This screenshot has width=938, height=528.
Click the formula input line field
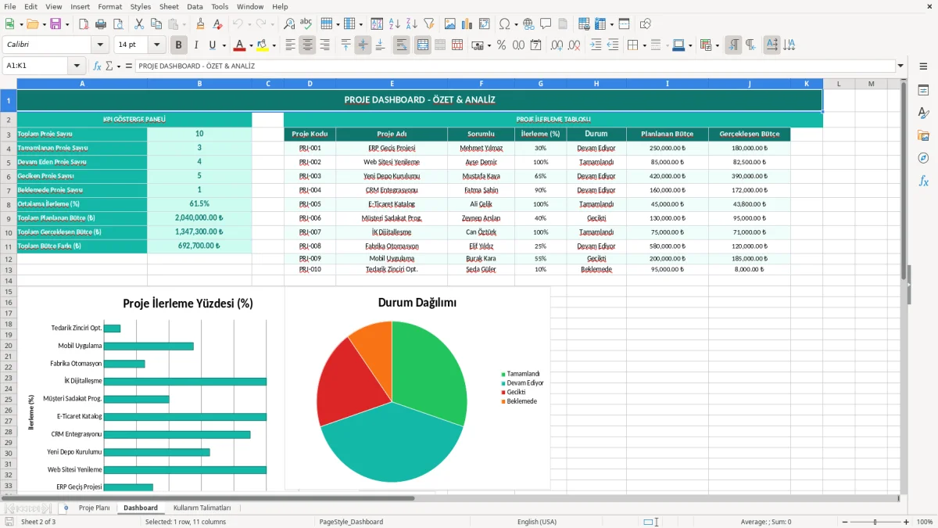[515, 66]
